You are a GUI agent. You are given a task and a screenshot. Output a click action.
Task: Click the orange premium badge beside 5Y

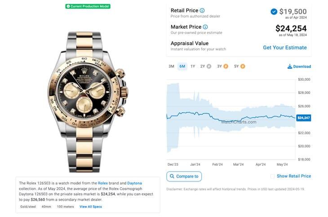click(x=243, y=66)
